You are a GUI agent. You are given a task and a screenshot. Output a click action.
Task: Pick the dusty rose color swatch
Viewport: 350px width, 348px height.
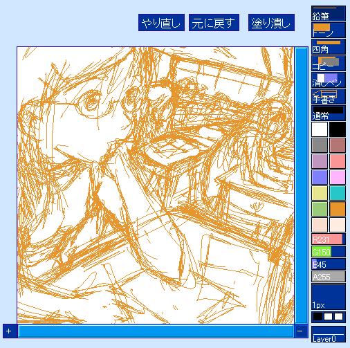(x=338, y=145)
